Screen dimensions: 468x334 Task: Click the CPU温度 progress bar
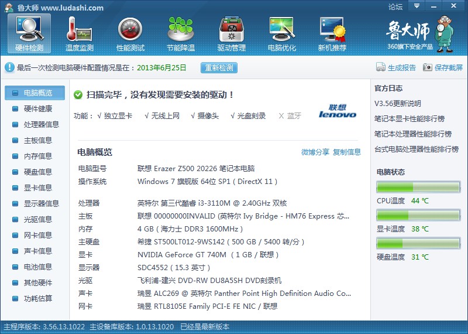coord(418,187)
